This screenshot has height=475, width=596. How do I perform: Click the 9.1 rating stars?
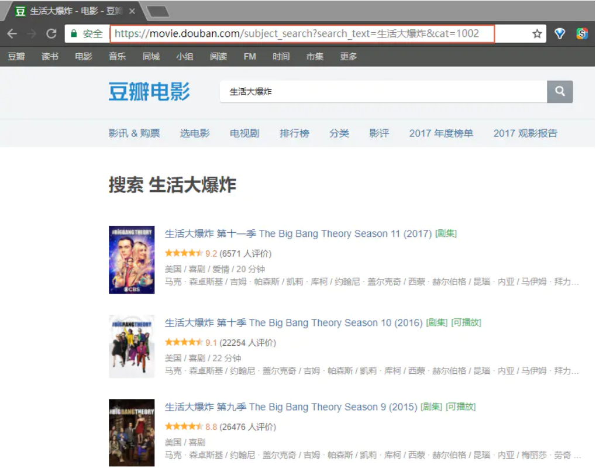coord(184,342)
